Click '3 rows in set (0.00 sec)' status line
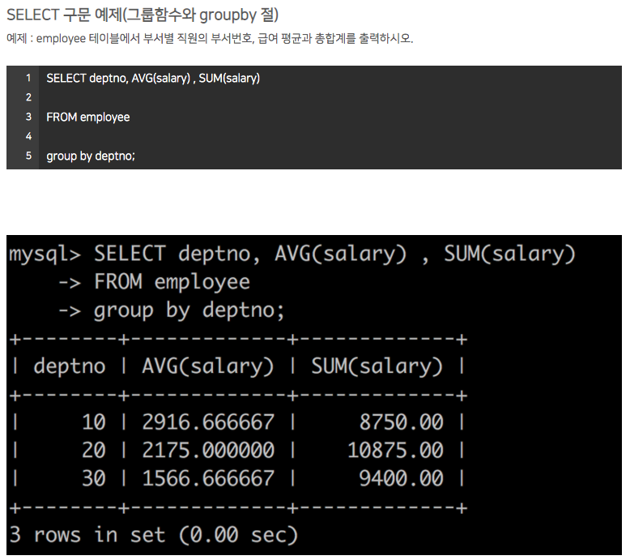Viewport: 630px width, 560px height. point(154,536)
